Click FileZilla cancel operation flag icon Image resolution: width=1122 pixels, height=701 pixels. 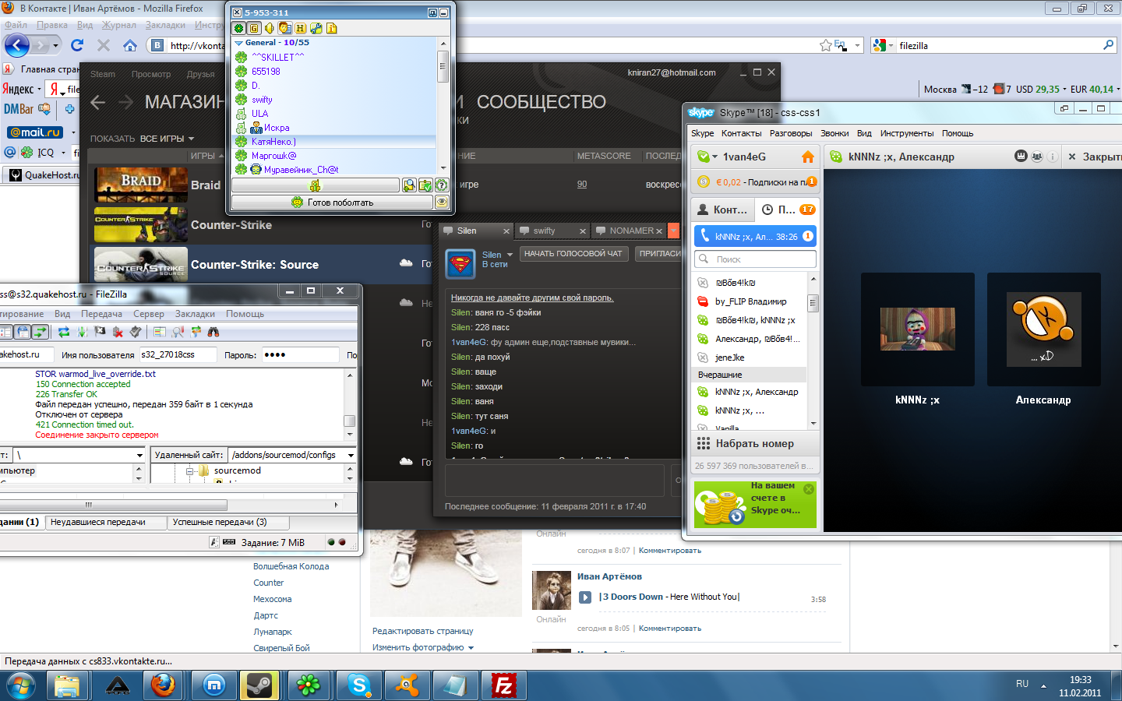click(100, 332)
